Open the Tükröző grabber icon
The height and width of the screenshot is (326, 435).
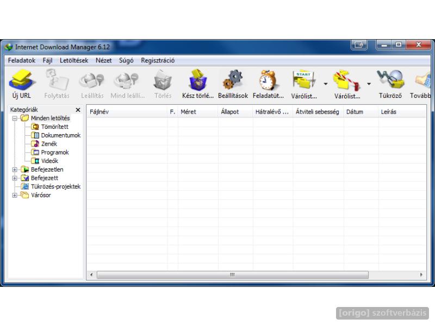click(390, 80)
